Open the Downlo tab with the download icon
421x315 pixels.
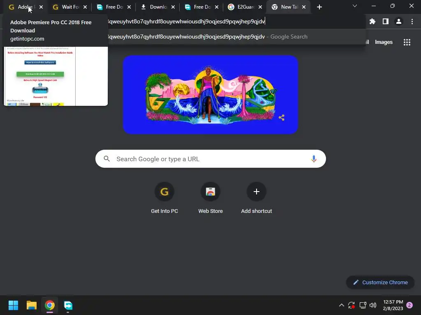pos(158,7)
